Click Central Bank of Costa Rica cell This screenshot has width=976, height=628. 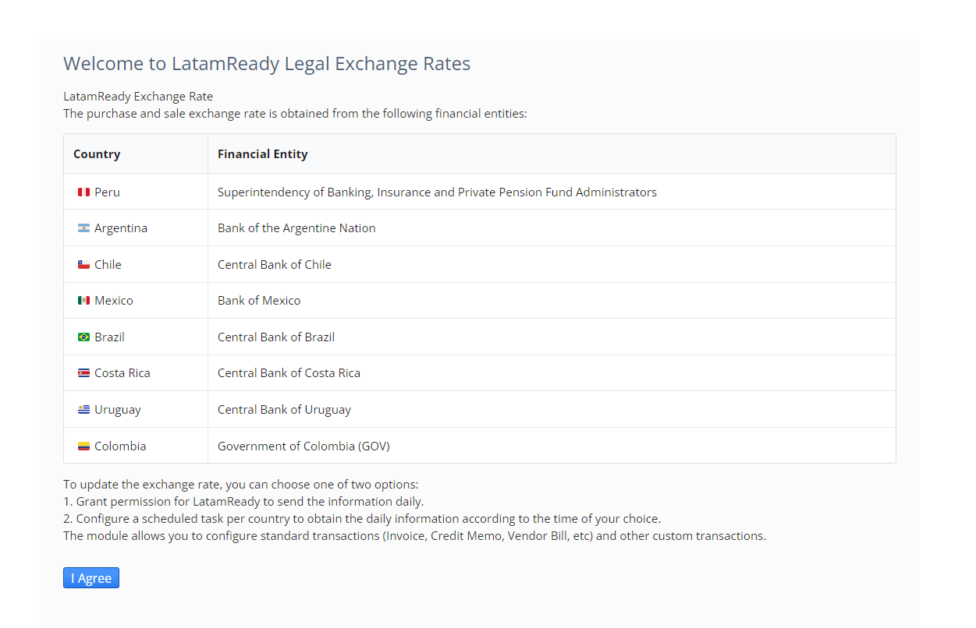552,373
